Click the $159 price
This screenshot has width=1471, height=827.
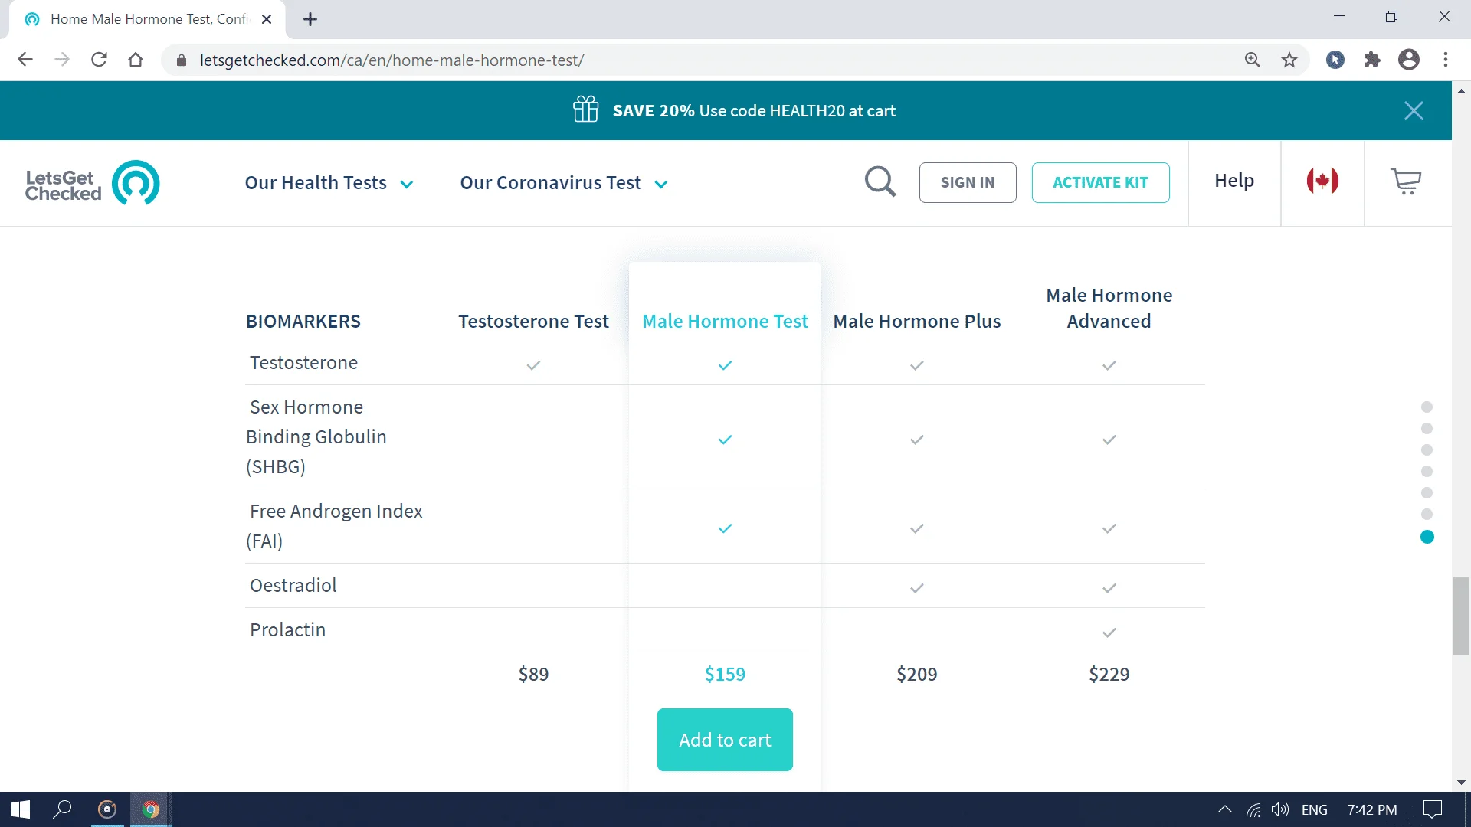[725, 674]
